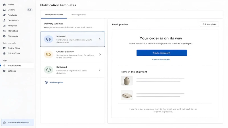Select the Delivered template title
The height and width of the screenshot is (128, 228).
pyautogui.click(x=62, y=67)
